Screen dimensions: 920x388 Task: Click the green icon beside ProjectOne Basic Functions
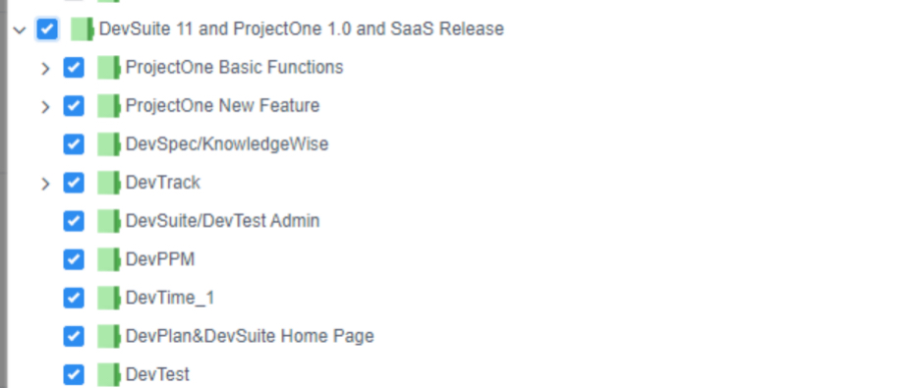108,68
